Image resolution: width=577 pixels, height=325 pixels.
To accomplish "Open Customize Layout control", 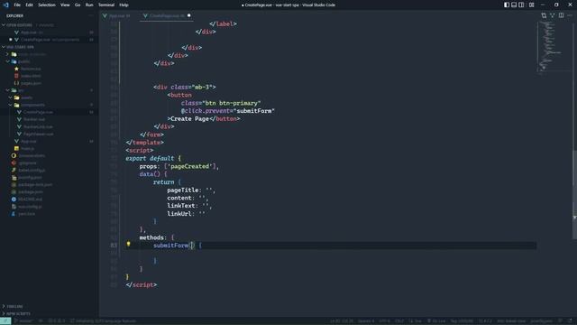I will pyautogui.click(x=531, y=5).
